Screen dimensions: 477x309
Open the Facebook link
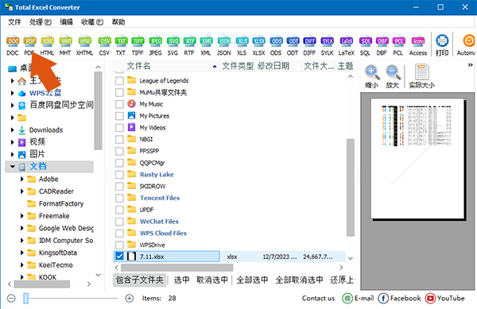tap(399, 299)
